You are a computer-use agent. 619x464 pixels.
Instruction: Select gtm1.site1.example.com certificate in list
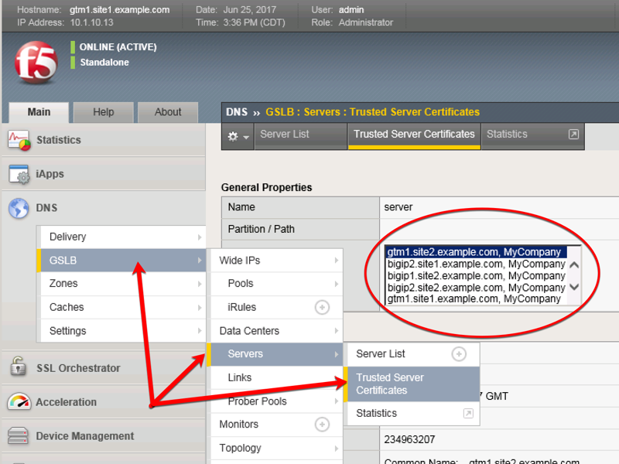pos(476,299)
